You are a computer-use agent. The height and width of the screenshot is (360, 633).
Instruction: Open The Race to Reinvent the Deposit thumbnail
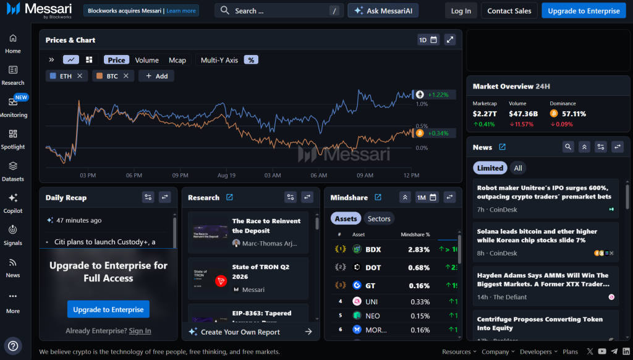(210, 233)
